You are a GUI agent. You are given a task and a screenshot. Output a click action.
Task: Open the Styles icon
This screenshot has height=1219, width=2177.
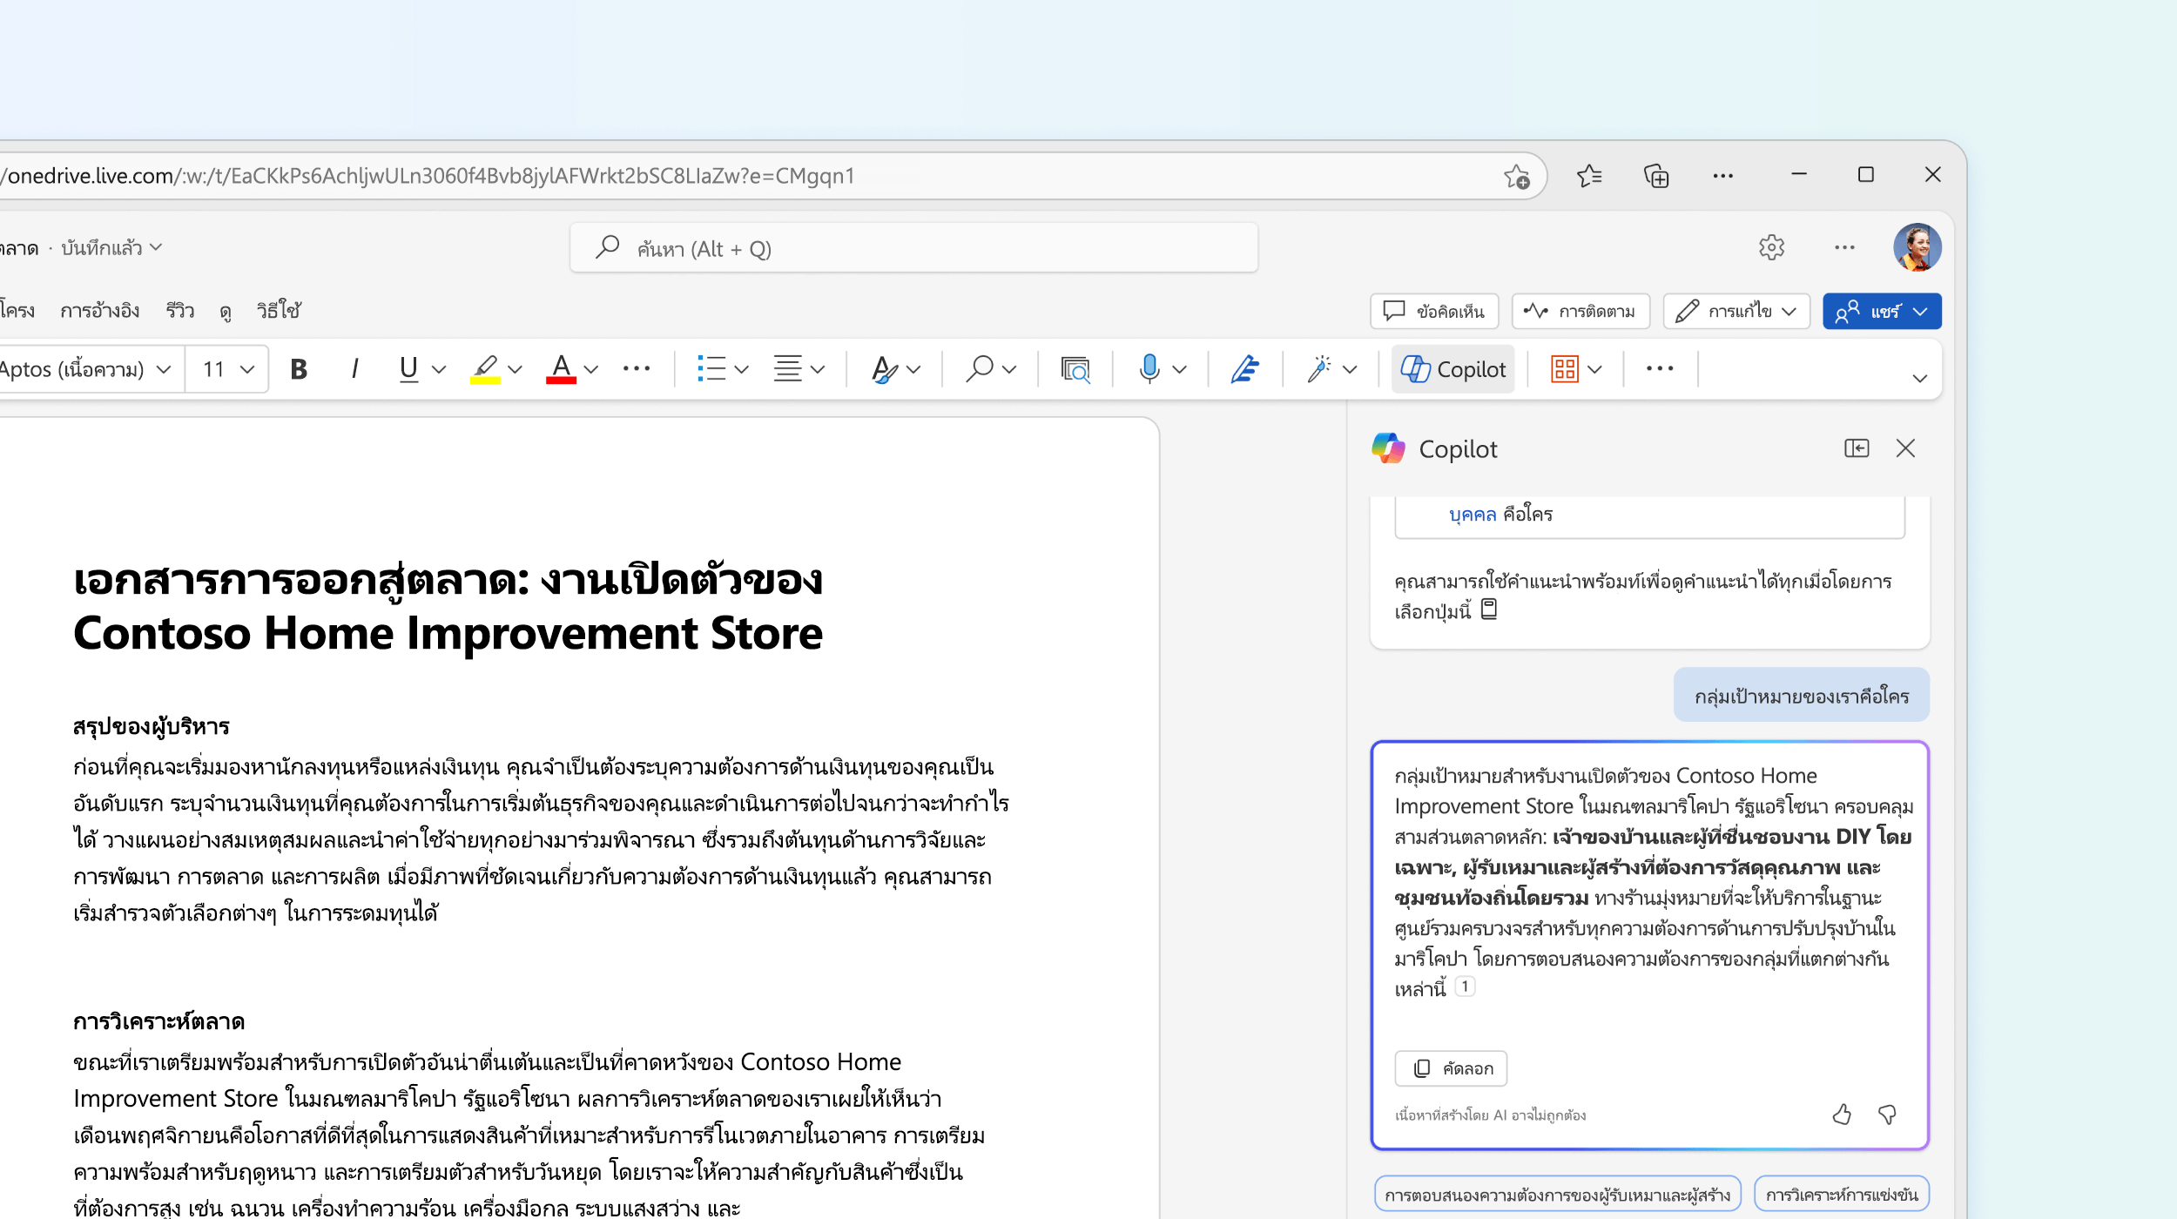point(884,369)
